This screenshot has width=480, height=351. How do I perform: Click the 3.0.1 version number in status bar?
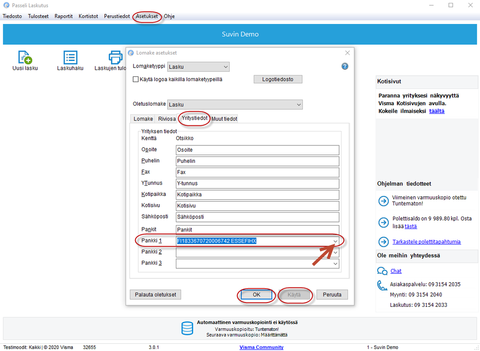(154, 347)
